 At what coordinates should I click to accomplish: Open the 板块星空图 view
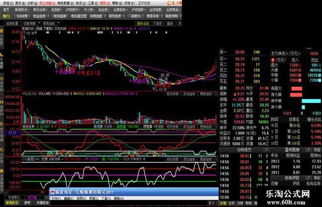[x=79, y=16]
